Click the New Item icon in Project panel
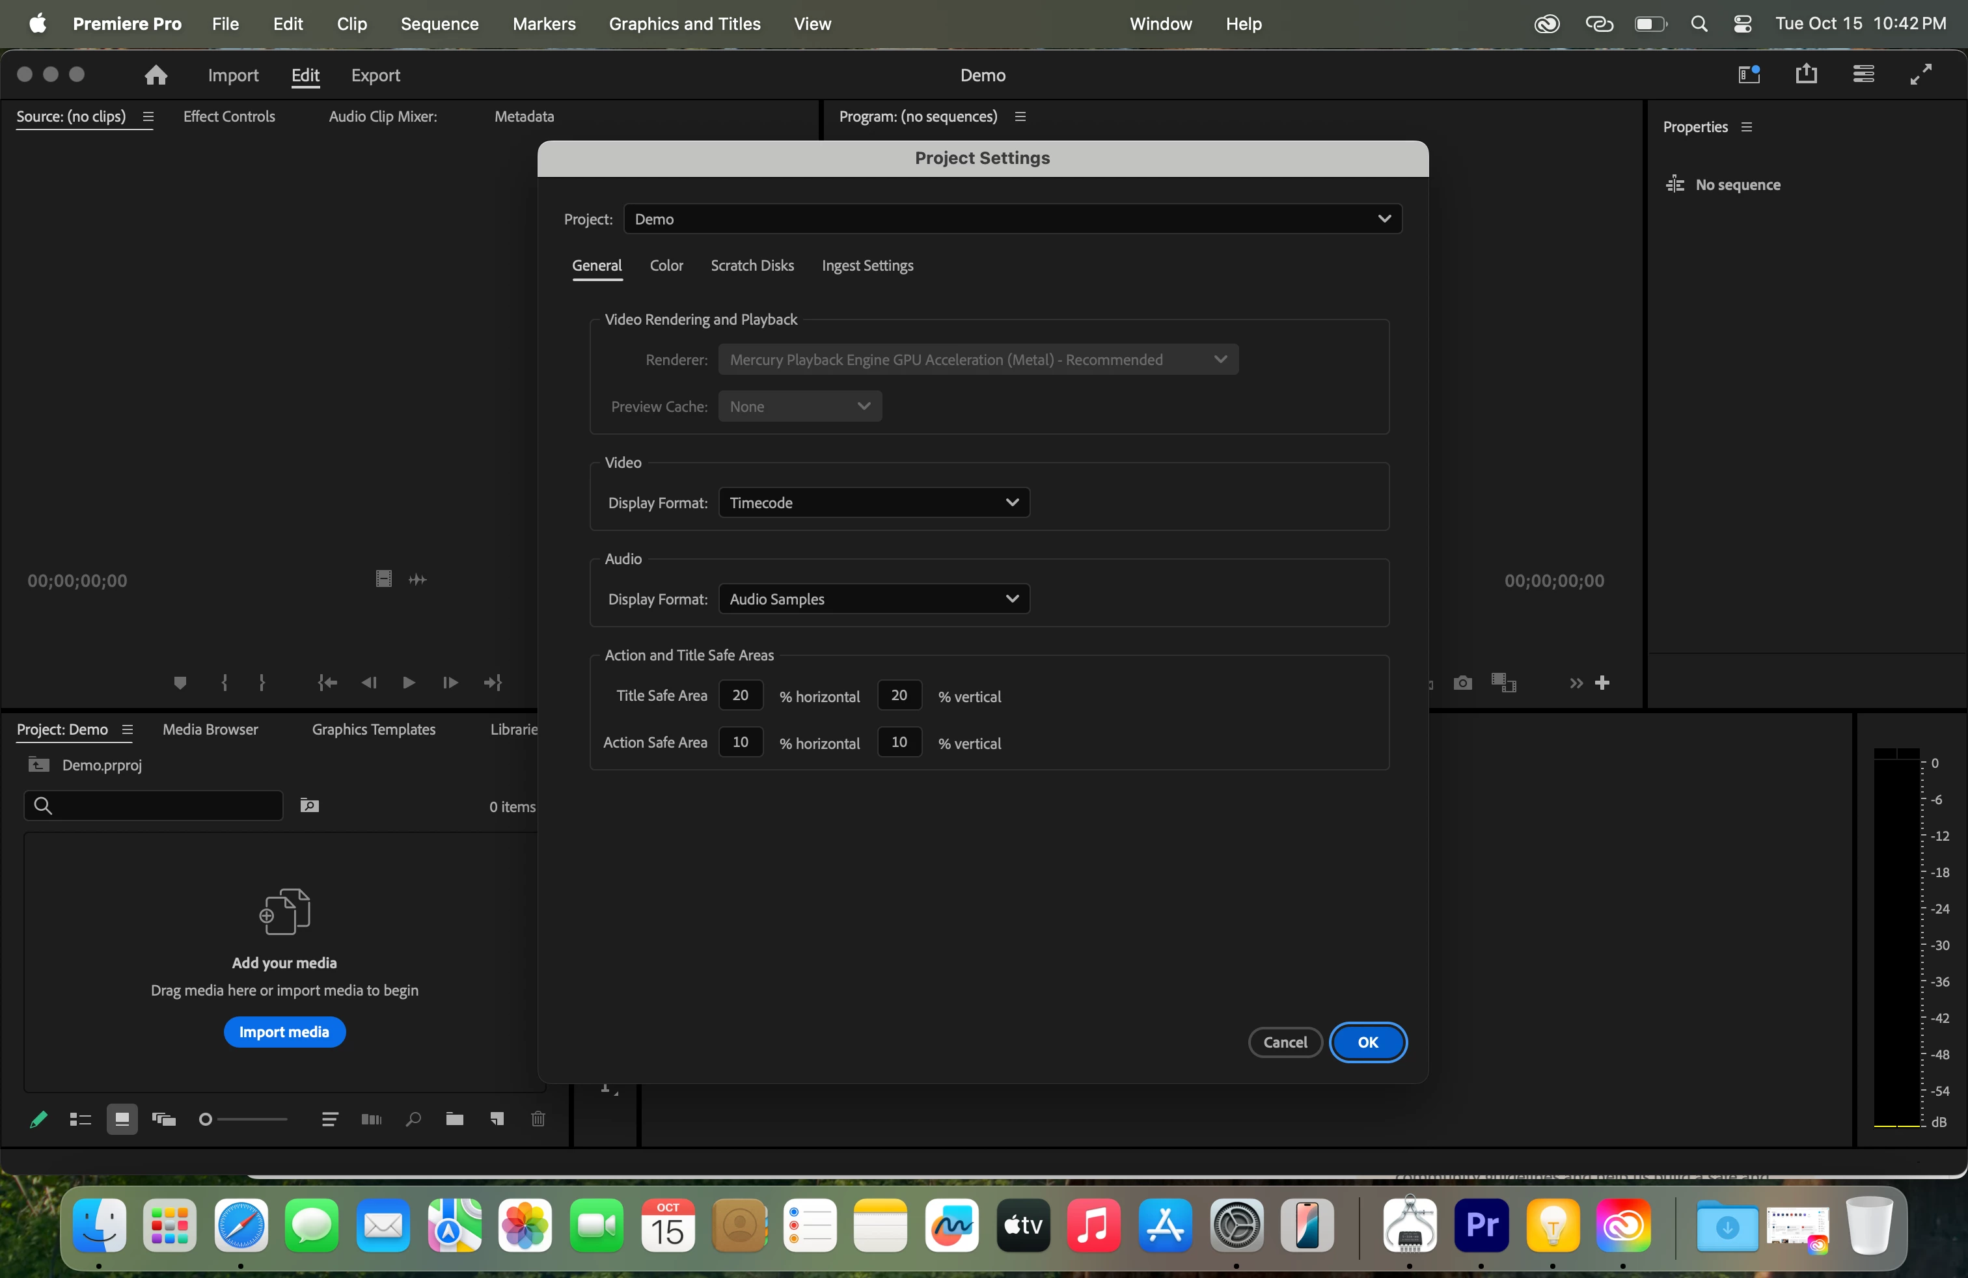Viewport: 1968px width, 1278px height. [497, 1119]
